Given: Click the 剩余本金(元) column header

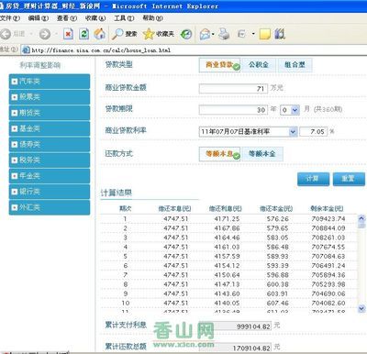Looking at the screenshot, I should [327, 209].
